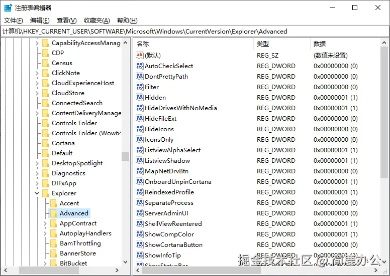Expand the DesktopSpotlight tree node
Viewport: 390px width, 276px height.
tap(37, 163)
